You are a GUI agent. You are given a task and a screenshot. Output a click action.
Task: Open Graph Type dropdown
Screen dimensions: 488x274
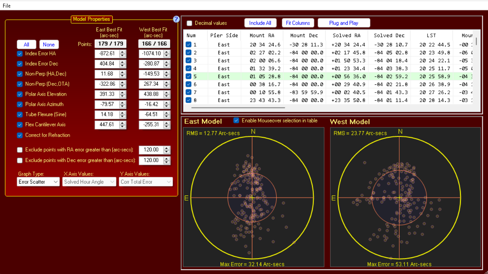tap(38, 182)
